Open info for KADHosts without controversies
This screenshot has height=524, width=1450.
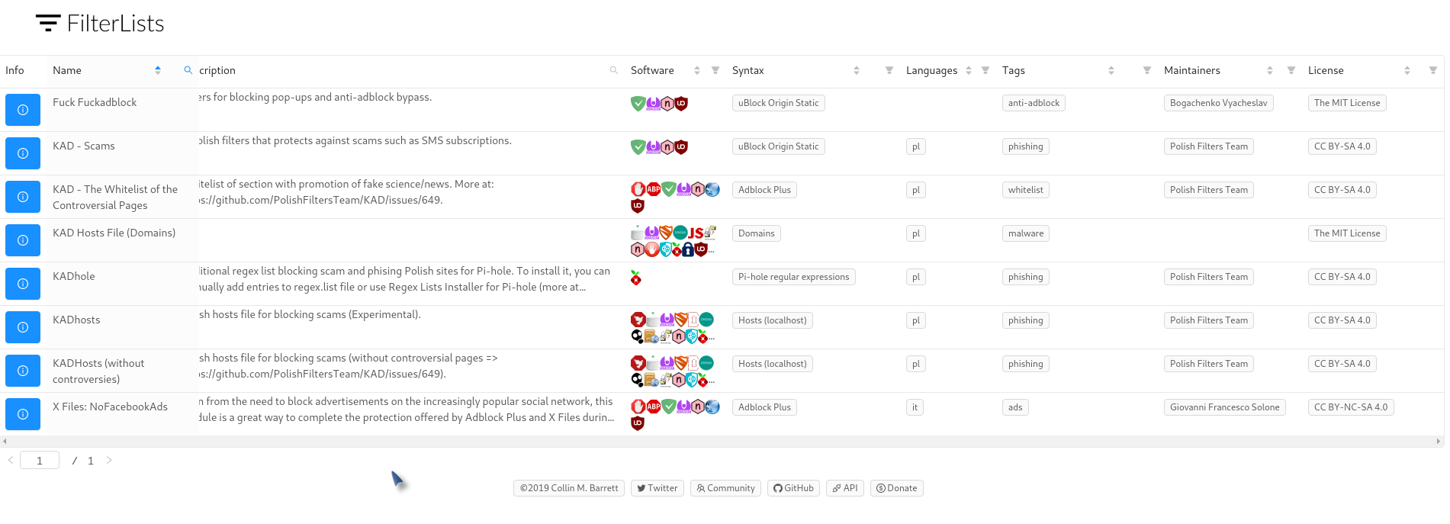point(23,371)
